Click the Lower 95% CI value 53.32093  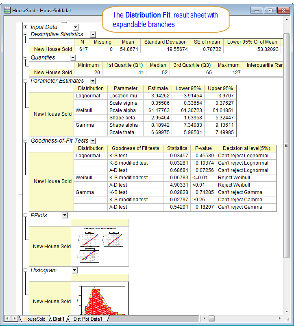click(252, 49)
